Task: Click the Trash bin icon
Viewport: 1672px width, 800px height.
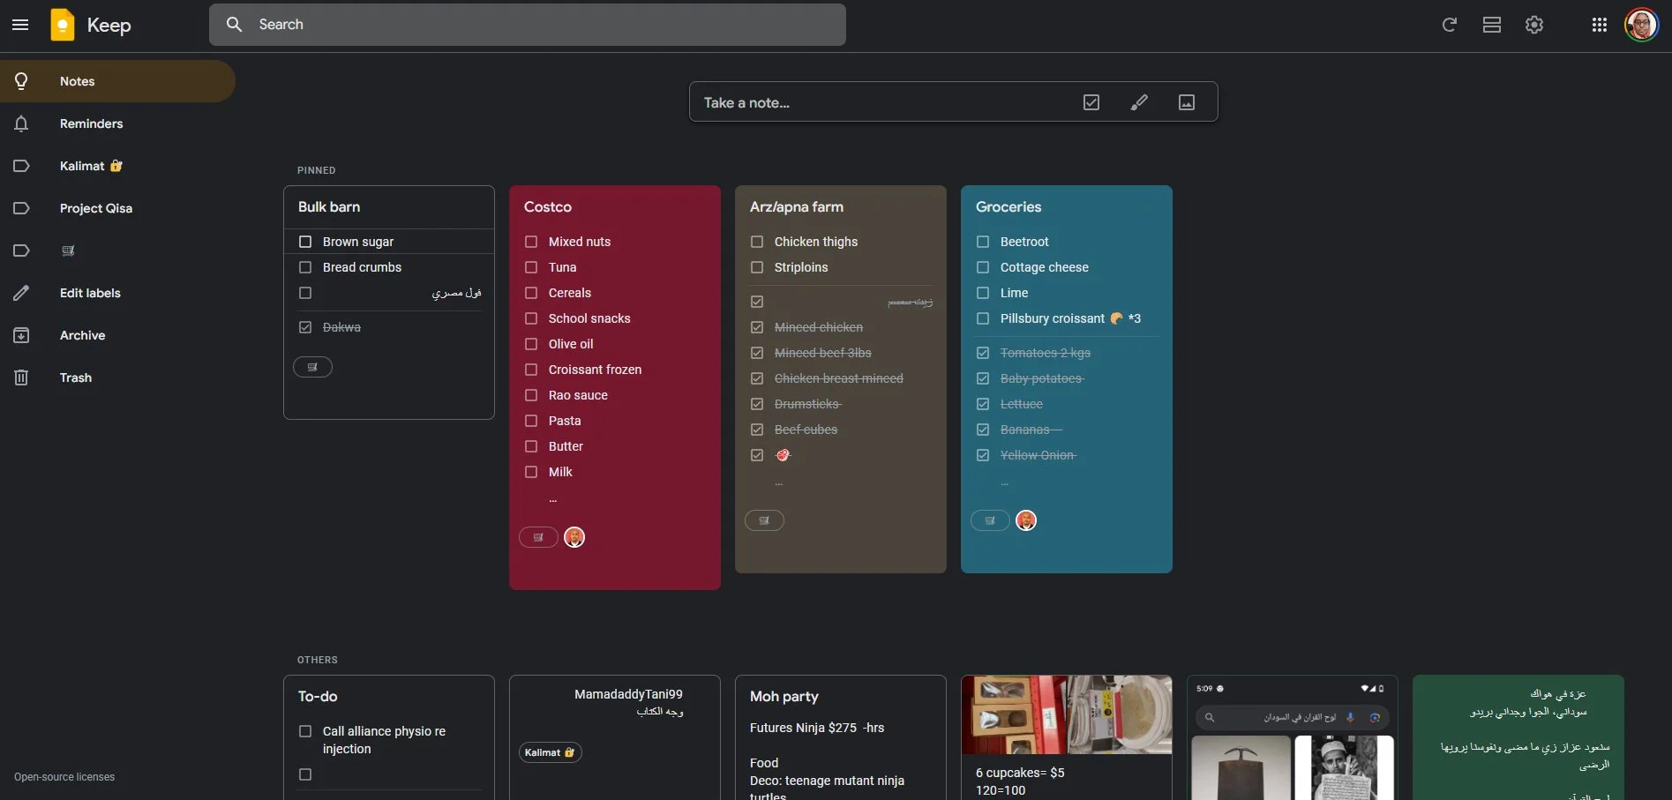Action: [21, 378]
